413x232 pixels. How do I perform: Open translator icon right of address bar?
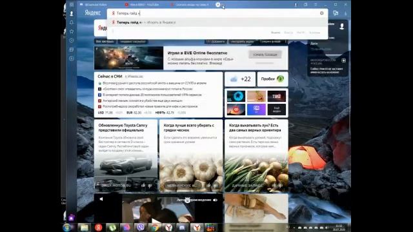click(x=336, y=13)
